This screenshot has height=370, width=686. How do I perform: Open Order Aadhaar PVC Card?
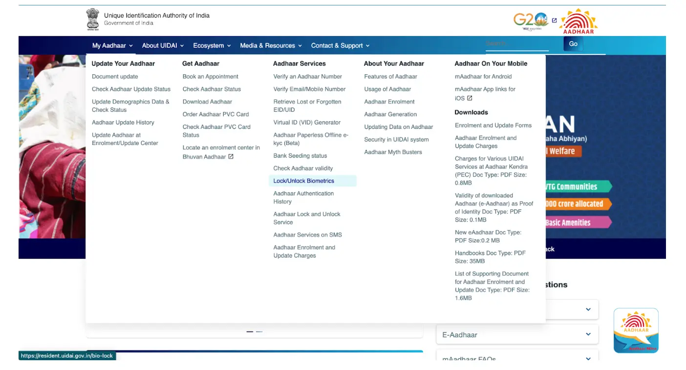click(215, 114)
